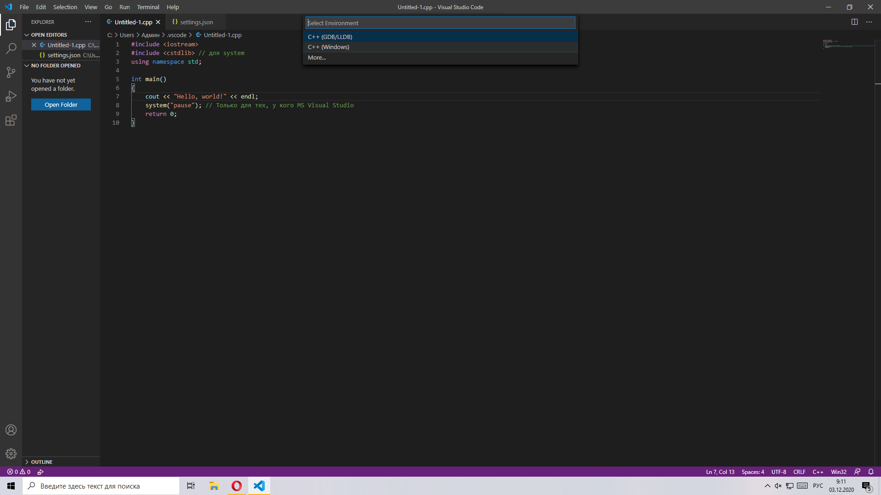Image resolution: width=881 pixels, height=495 pixels.
Task: Open the Go menu
Action: click(x=108, y=7)
